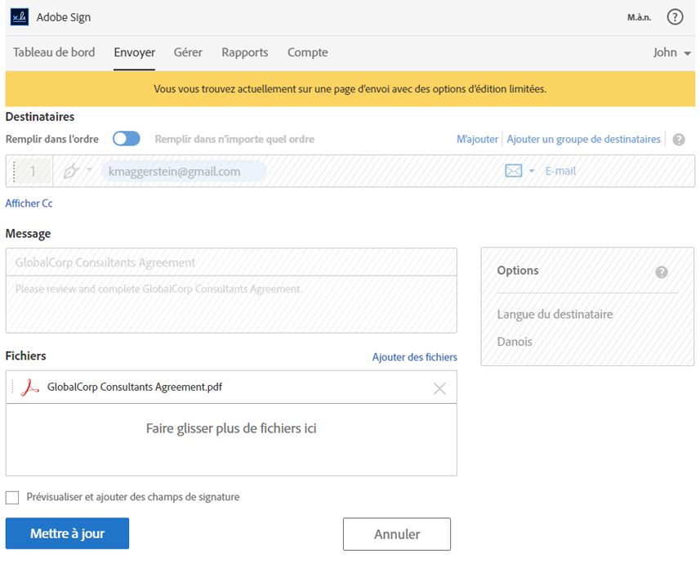The height and width of the screenshot is (564, 700).
Task: Click the PDF file icon
Action: (29, 387)
